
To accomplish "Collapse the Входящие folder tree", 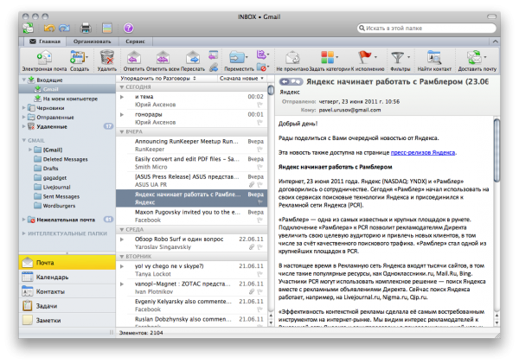I will 24,80.
